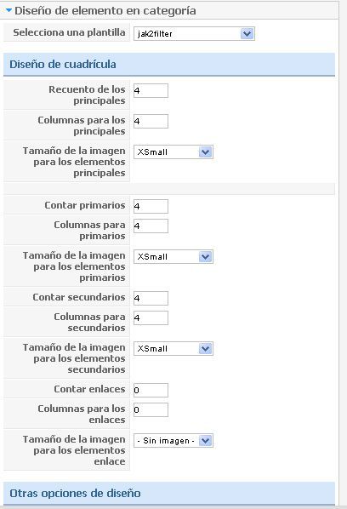Click the Columnas para primarios input field

point(151,226)
